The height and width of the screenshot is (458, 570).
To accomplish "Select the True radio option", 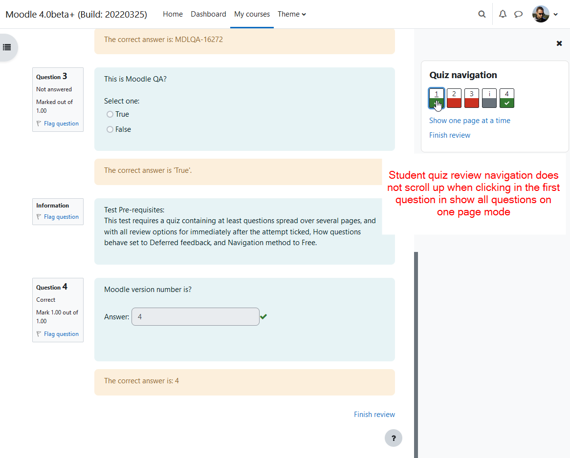I will 110,114.
